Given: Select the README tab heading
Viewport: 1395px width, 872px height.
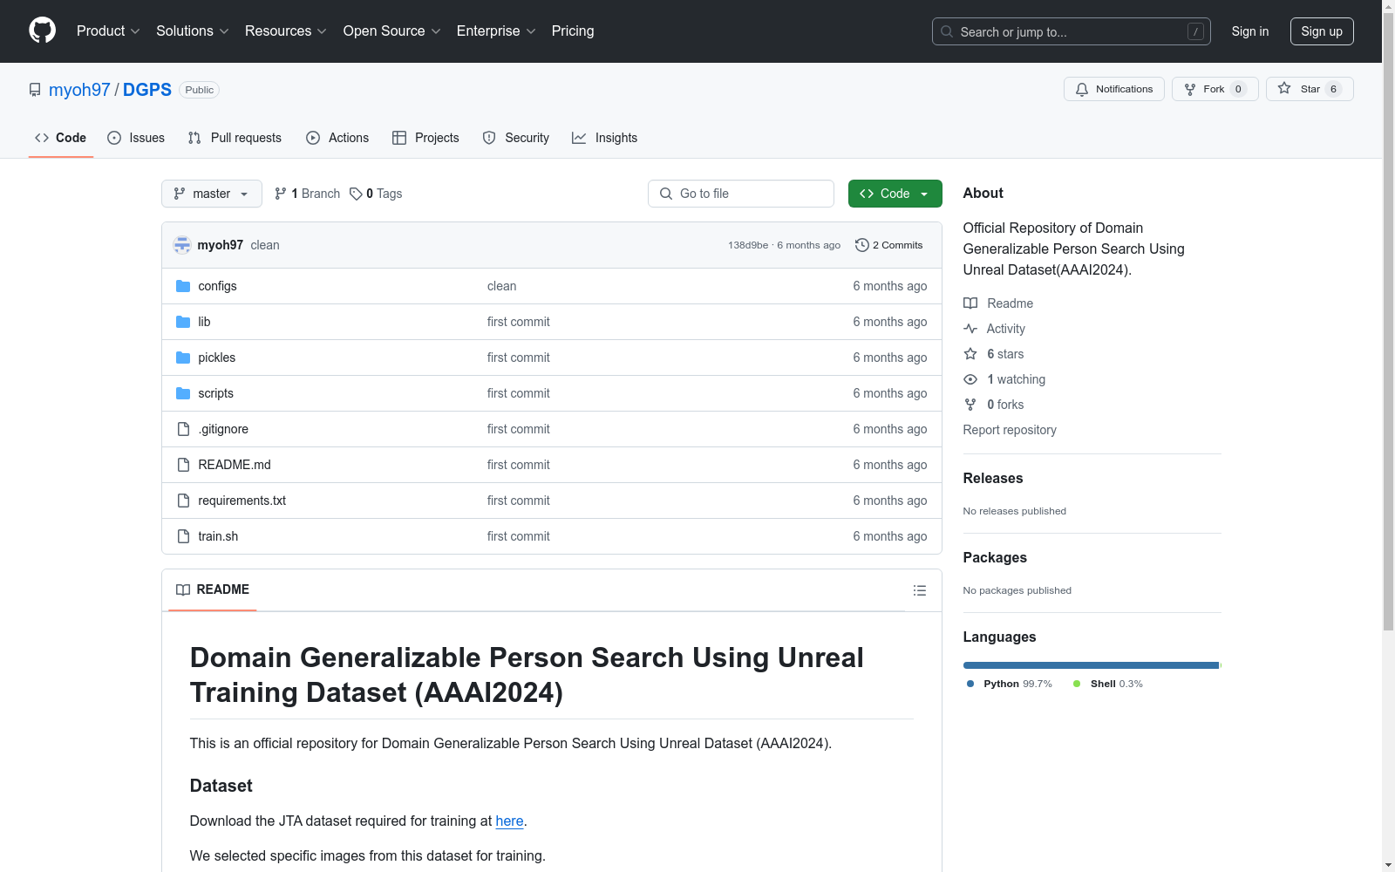Looking at the screenshot, I should point(213,590).
